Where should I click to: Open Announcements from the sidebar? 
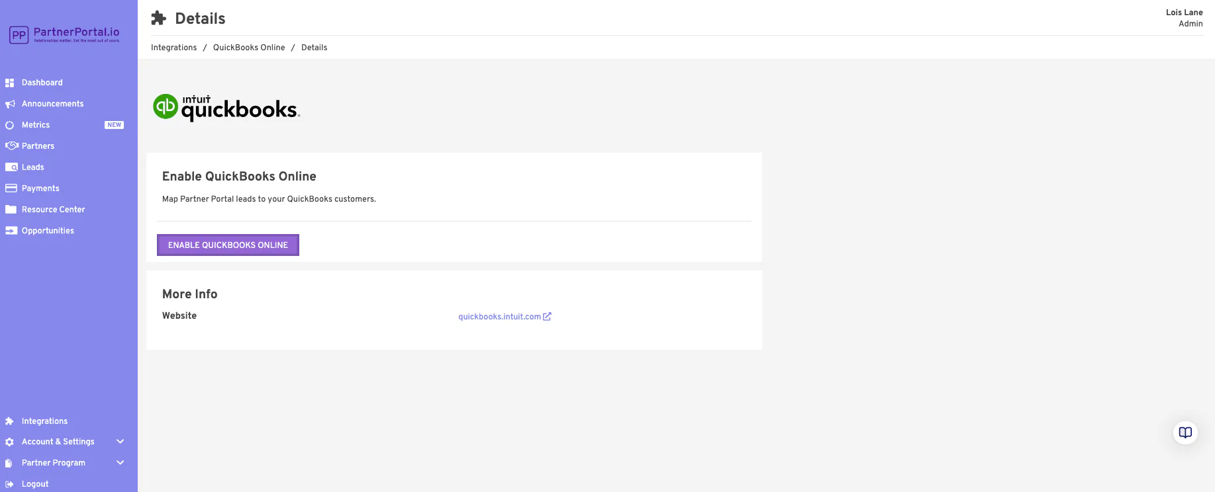pyautogui.click(x=53, y=104)
